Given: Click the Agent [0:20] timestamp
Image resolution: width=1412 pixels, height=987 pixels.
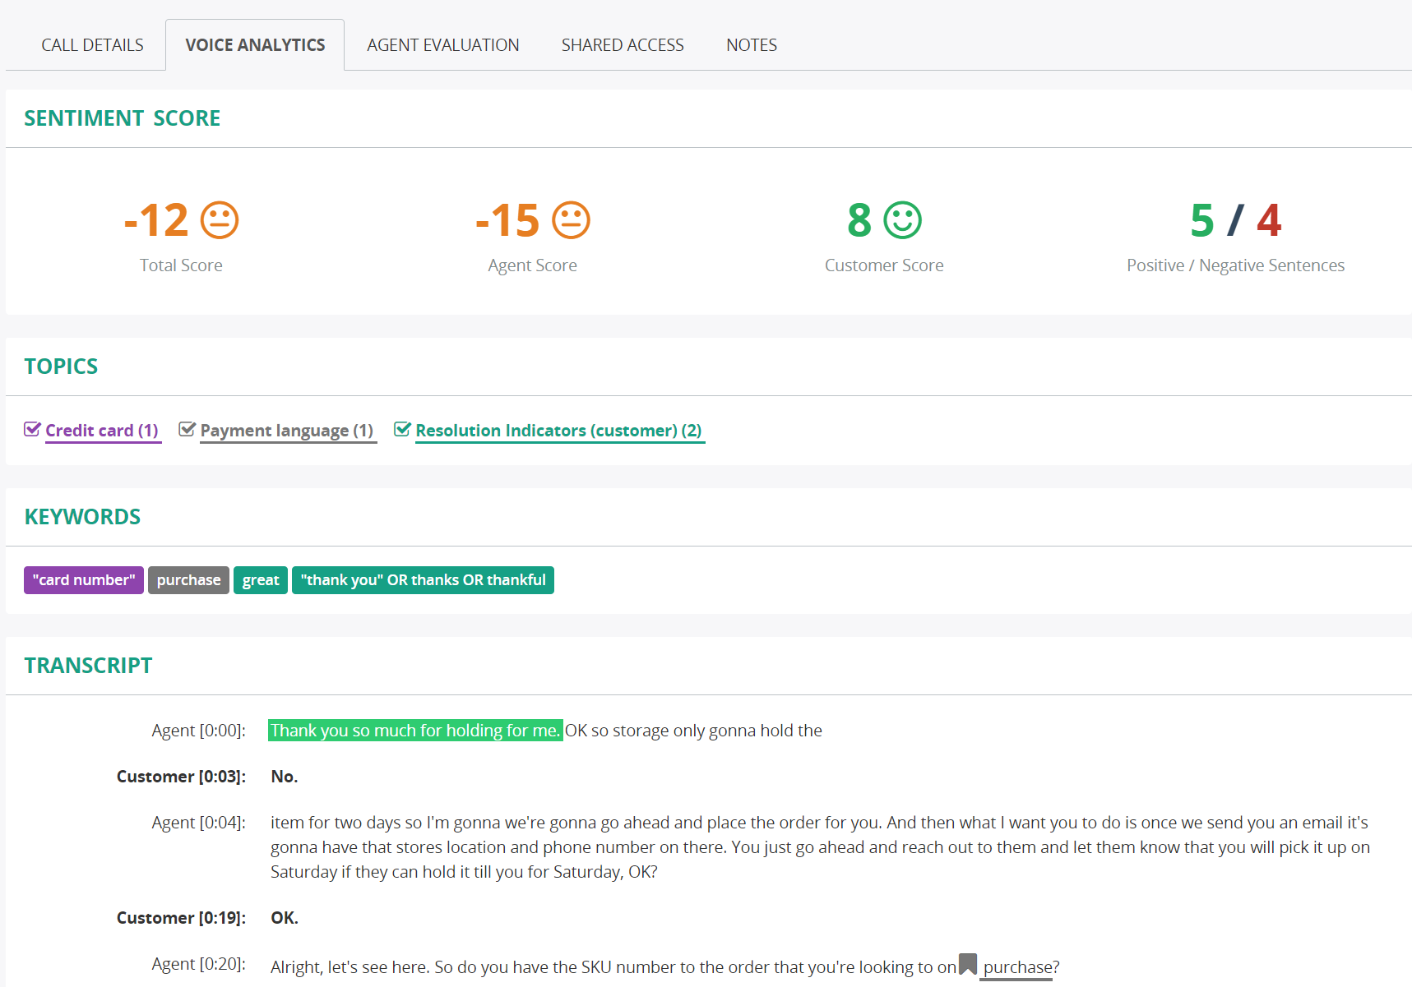Looking at the screenshot, I should pyautogui.click(x=198, y=964).
